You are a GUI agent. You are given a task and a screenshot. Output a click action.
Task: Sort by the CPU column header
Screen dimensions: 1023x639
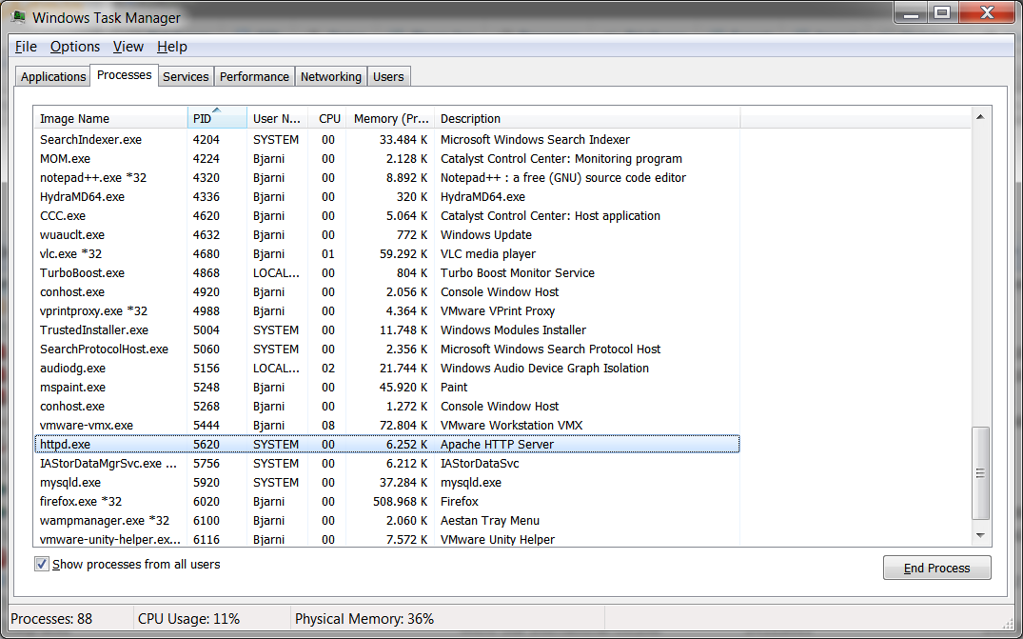click(x=329, y=119)
